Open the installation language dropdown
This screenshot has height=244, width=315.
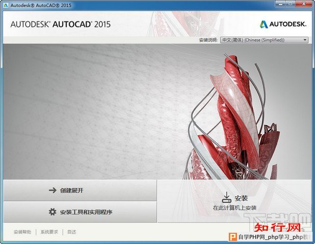click(264, 40)
